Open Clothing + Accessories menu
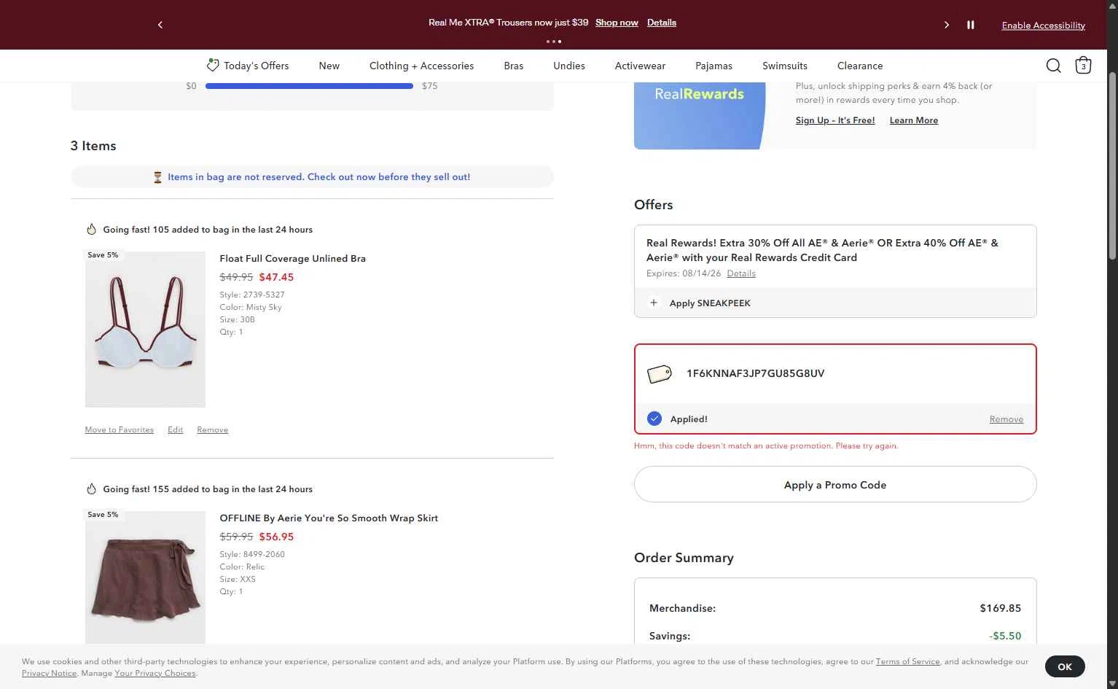 click(x=421, y=66)
